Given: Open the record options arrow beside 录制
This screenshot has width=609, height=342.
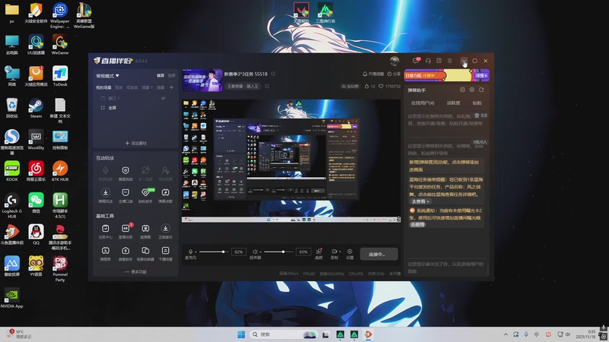Looking at the screenshot, I should pyautogui.click(x=340, y=252).
